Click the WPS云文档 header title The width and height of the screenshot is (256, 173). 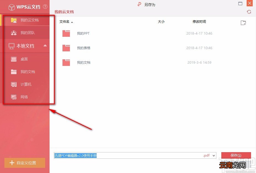click(x=28, y=7)
